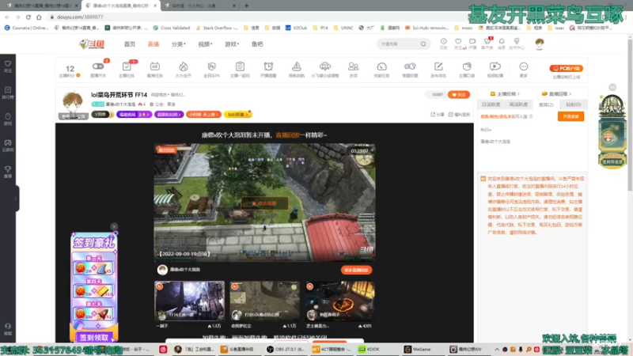Switch to the 日活跃度 tab
Image resolution: width=633 pixels, height=356 pixels.
pyautogui.click(x=491, y=104)
